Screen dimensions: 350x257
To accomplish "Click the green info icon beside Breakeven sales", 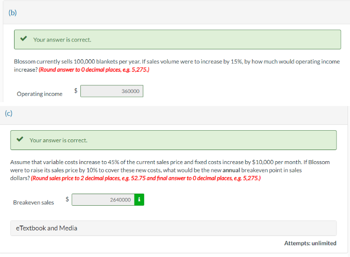I will 139,199.
